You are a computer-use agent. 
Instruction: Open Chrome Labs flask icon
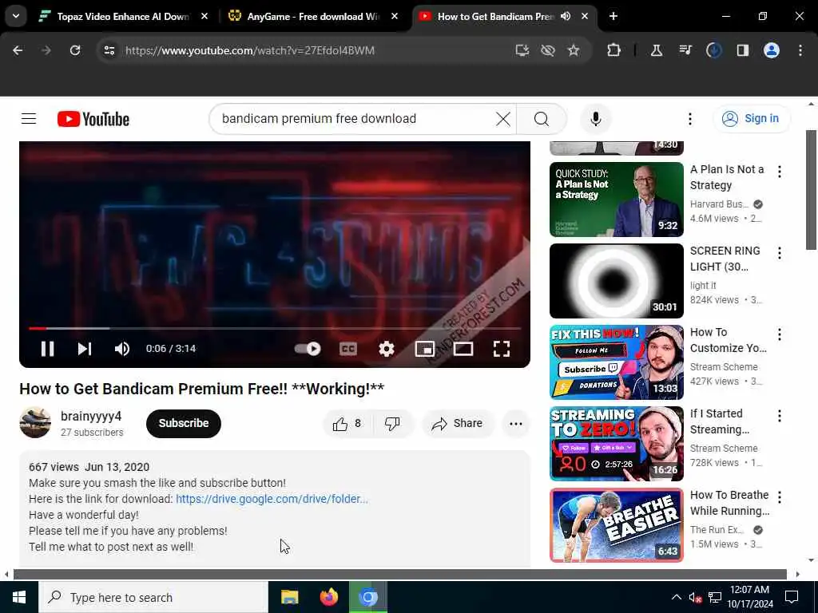[657, 50]
